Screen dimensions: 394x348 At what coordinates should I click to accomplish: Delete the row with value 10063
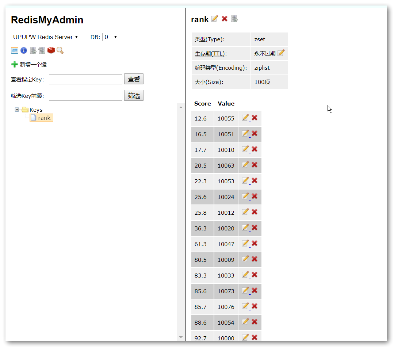(x=255, y=165)
